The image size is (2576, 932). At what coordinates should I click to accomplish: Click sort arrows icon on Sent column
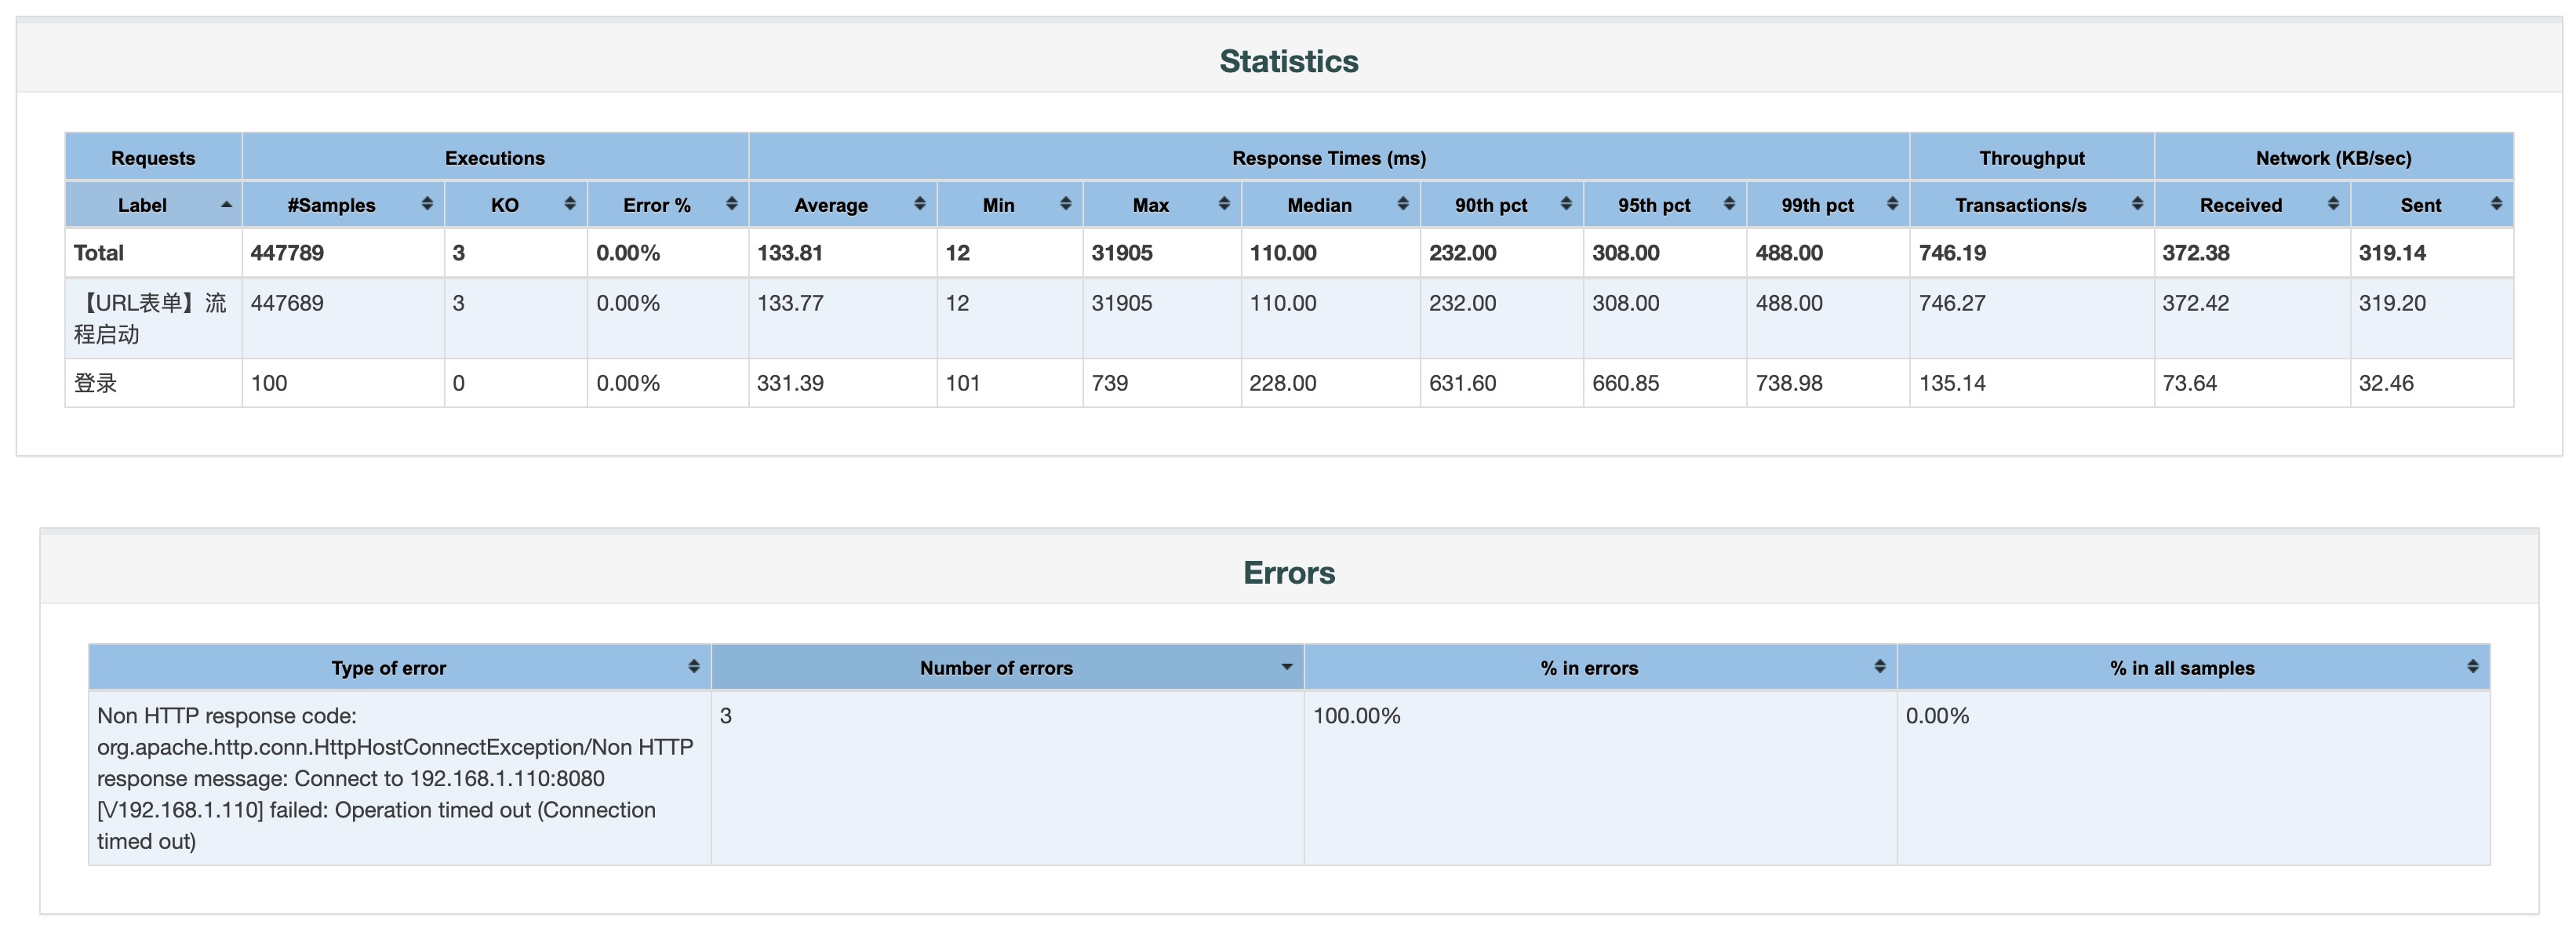click(2496, 204)
